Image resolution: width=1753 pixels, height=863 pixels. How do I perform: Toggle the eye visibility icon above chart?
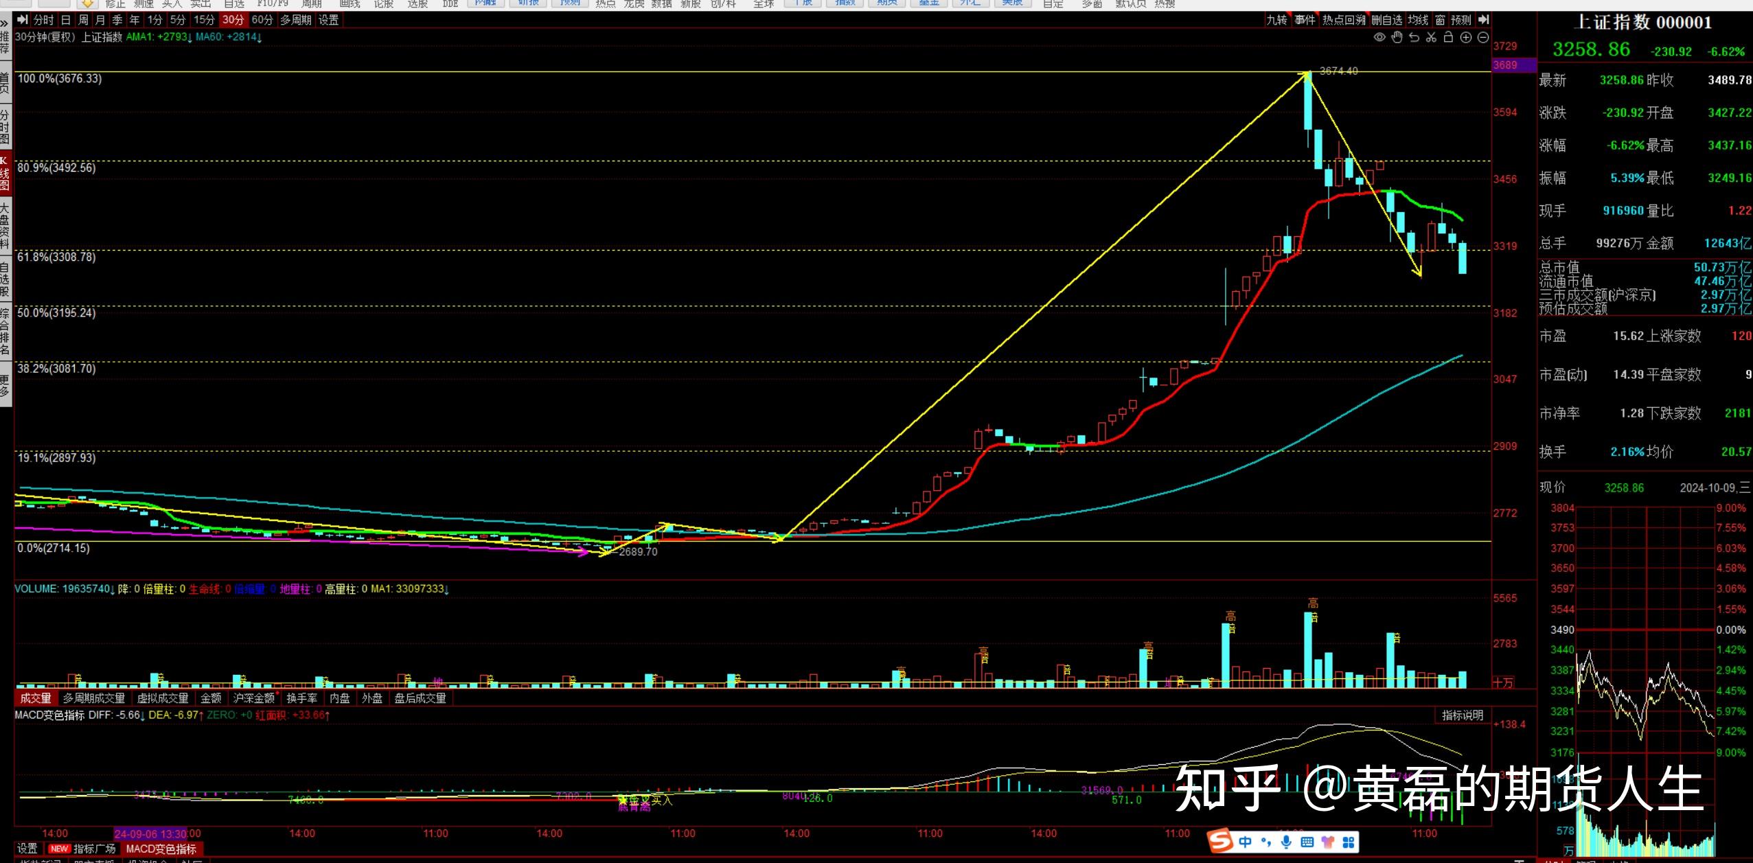pos(1379,38)
